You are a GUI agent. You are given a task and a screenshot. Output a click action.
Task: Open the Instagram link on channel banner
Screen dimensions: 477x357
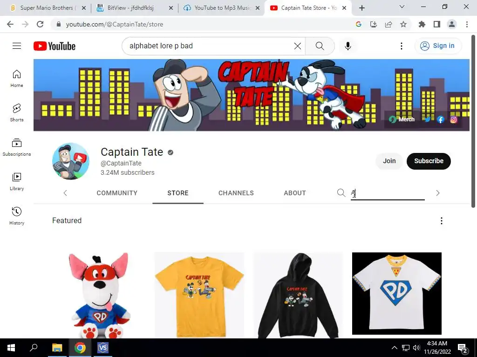point(454,119)
